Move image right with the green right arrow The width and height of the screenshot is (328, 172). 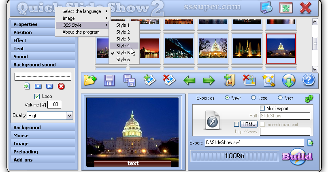coord(209,81)
